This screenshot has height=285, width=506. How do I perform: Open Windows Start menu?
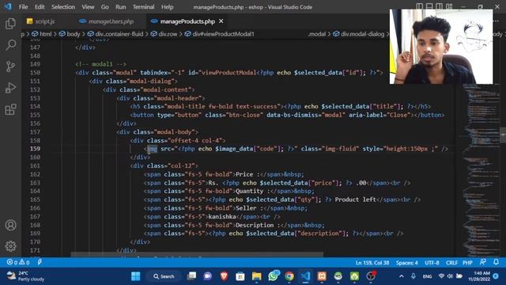(x=136, y=276)
